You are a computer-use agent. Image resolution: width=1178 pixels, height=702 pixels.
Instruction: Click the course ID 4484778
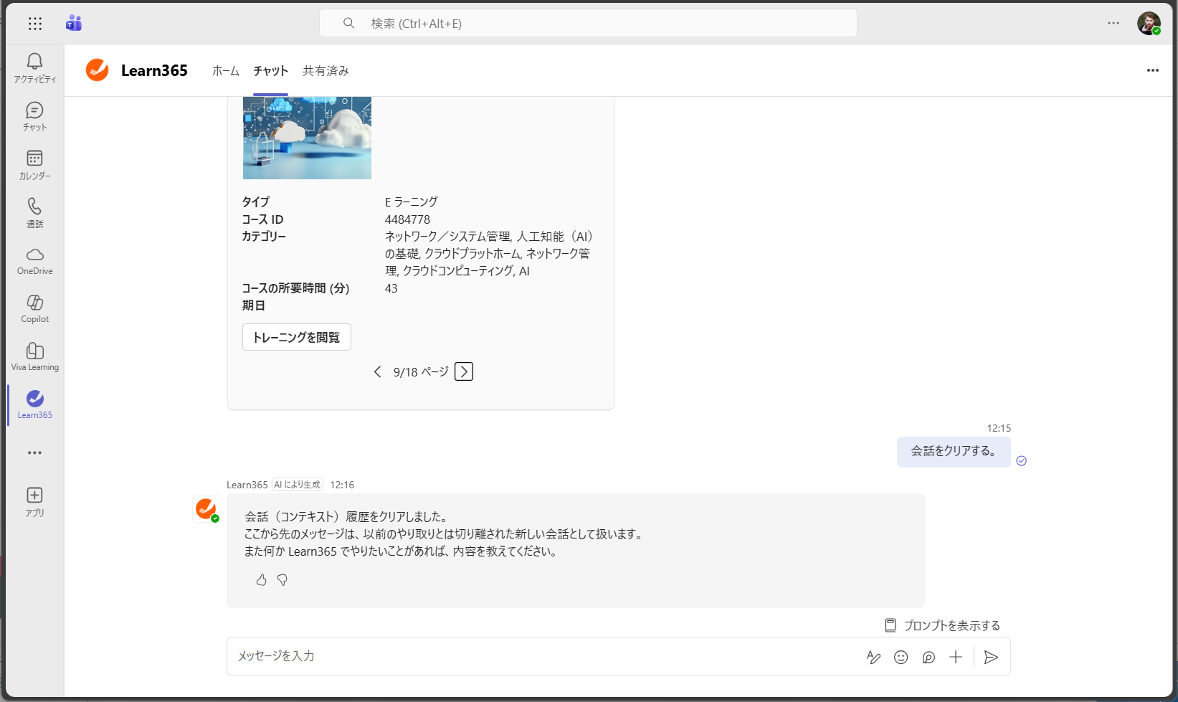(407, 219)
